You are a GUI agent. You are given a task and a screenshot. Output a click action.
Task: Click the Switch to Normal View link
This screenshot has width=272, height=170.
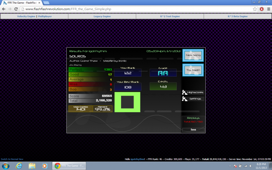coord(12,159)
